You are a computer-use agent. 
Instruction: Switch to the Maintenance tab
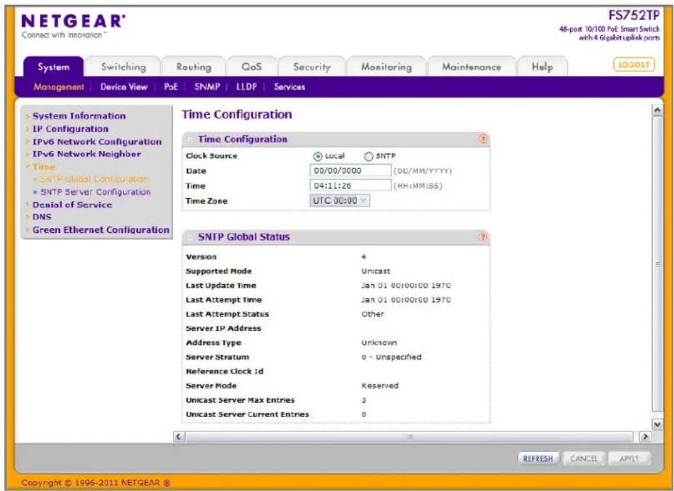pos(472,67)
